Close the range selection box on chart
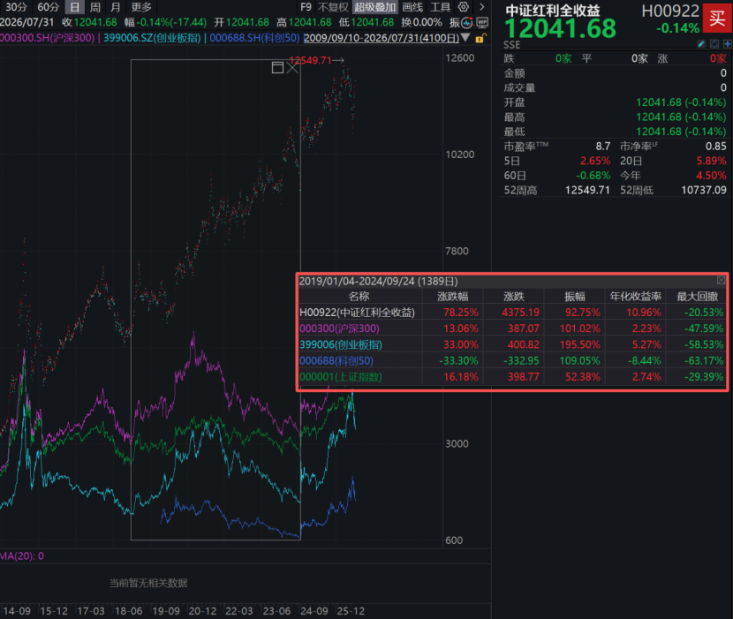The width and height of the screenshot is (733, 619). pyautogui.click(x=292, y=68)
